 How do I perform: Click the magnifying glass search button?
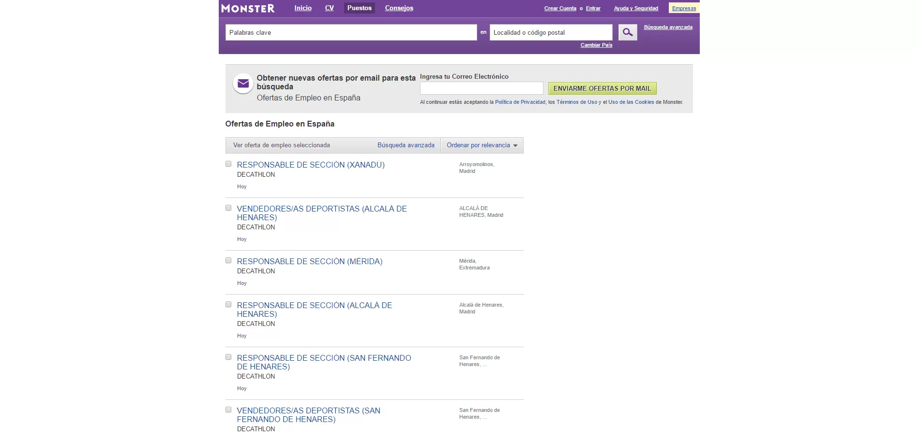tap(628, 32)
